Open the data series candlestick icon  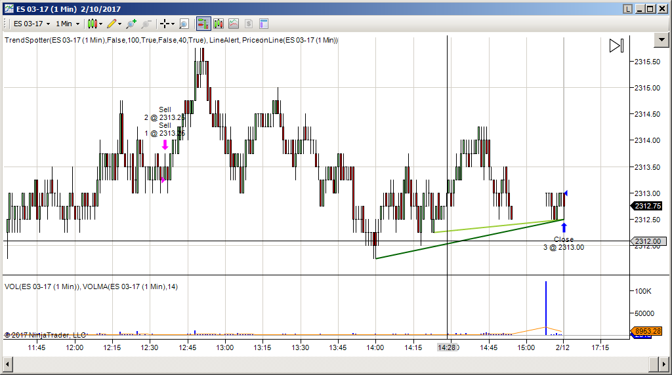click(x=219, y=24)
